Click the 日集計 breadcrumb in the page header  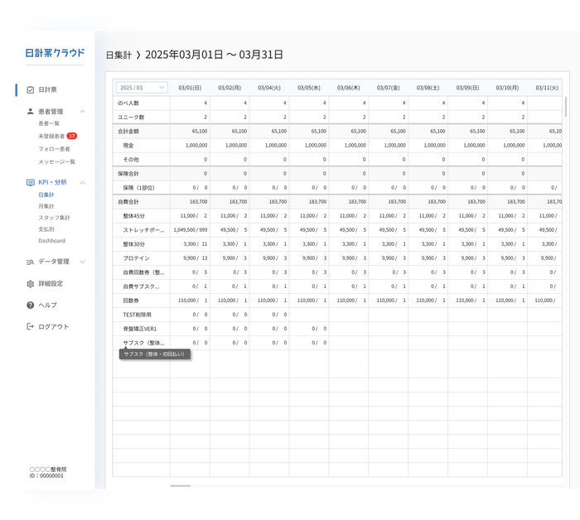(118, 55)
